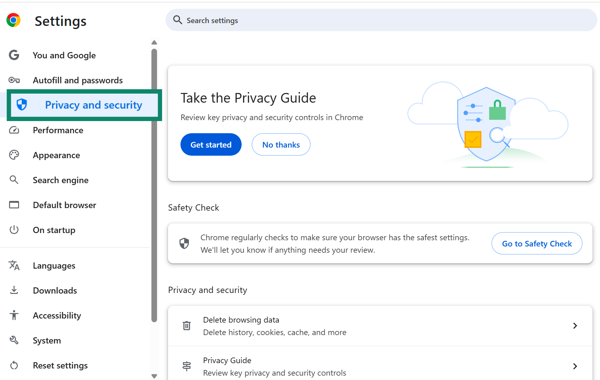
Task: Click the wrench icon next to System
Action: [14, 340]
